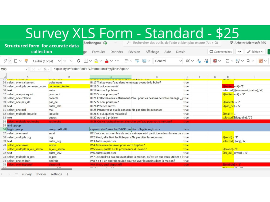Select the Format Painter brush
The image size is (270, 202).
(26, 61)
